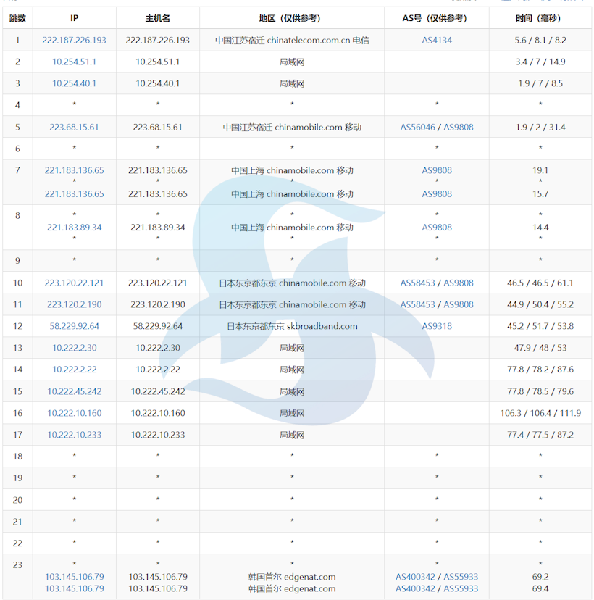The image size is (594, 600).
Task: Click the 局域网 cell of hop 13
Action: [291, 348]
